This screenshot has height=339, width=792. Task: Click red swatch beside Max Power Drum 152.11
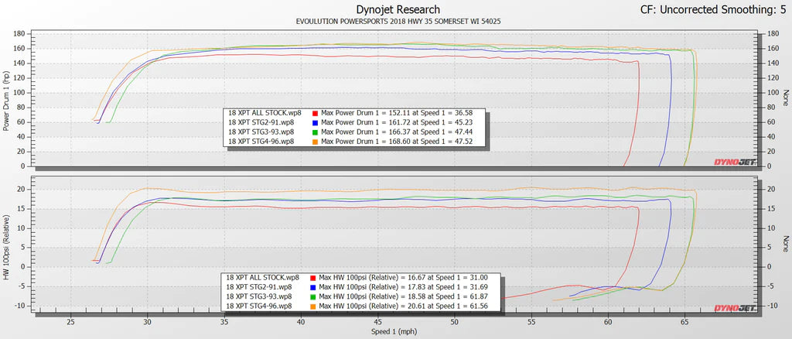tap(314, 112)
